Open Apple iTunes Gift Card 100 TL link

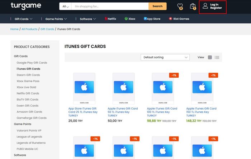(162, 112)
